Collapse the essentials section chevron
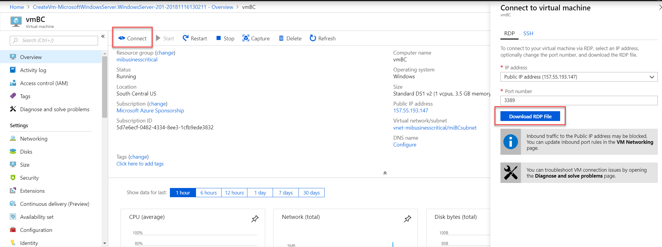The height and width of the screenshot is (247, 662). coord(385,173)
